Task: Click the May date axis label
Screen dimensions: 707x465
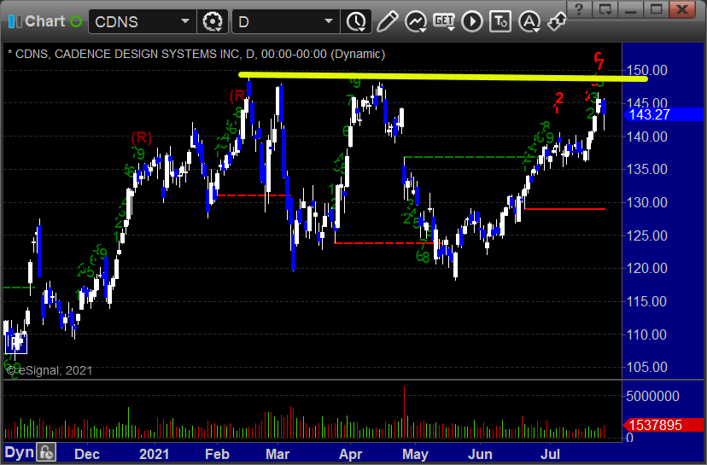Action: click(415, 454)
